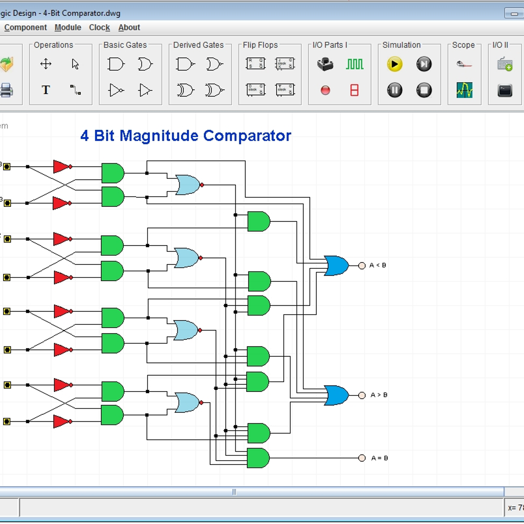
Task: Choose the buffer gate in Basic Gates
Action: click(x=145, y=90)
